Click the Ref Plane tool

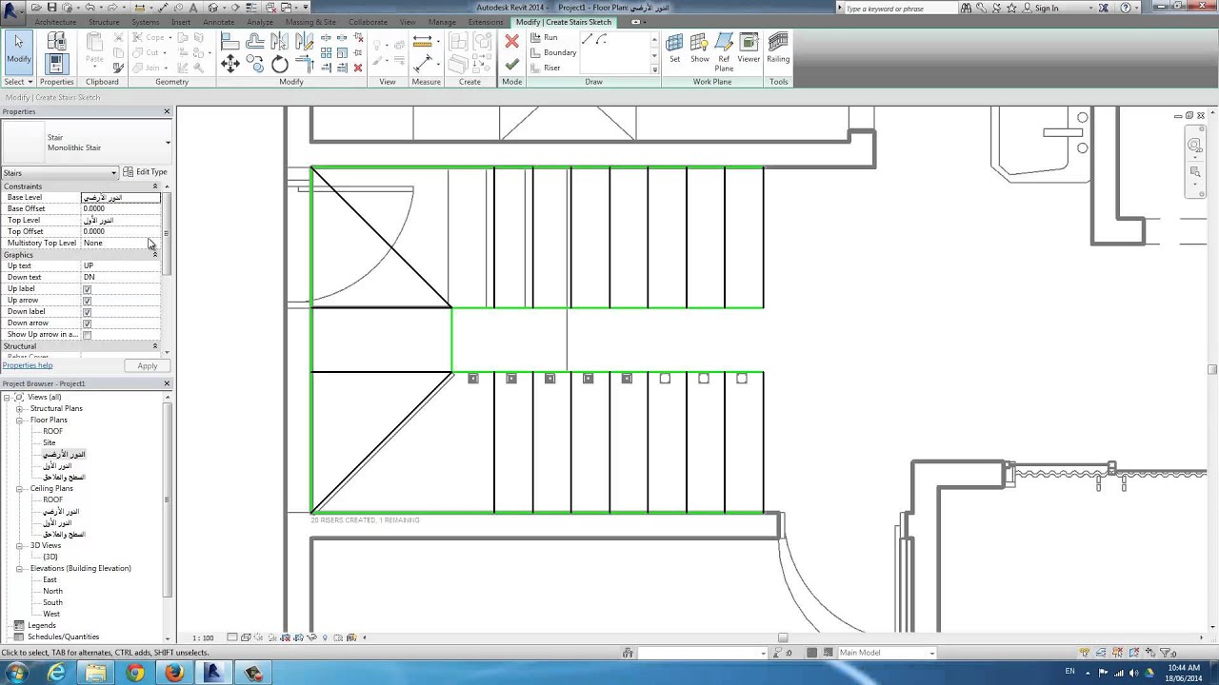tap(724, 52)
